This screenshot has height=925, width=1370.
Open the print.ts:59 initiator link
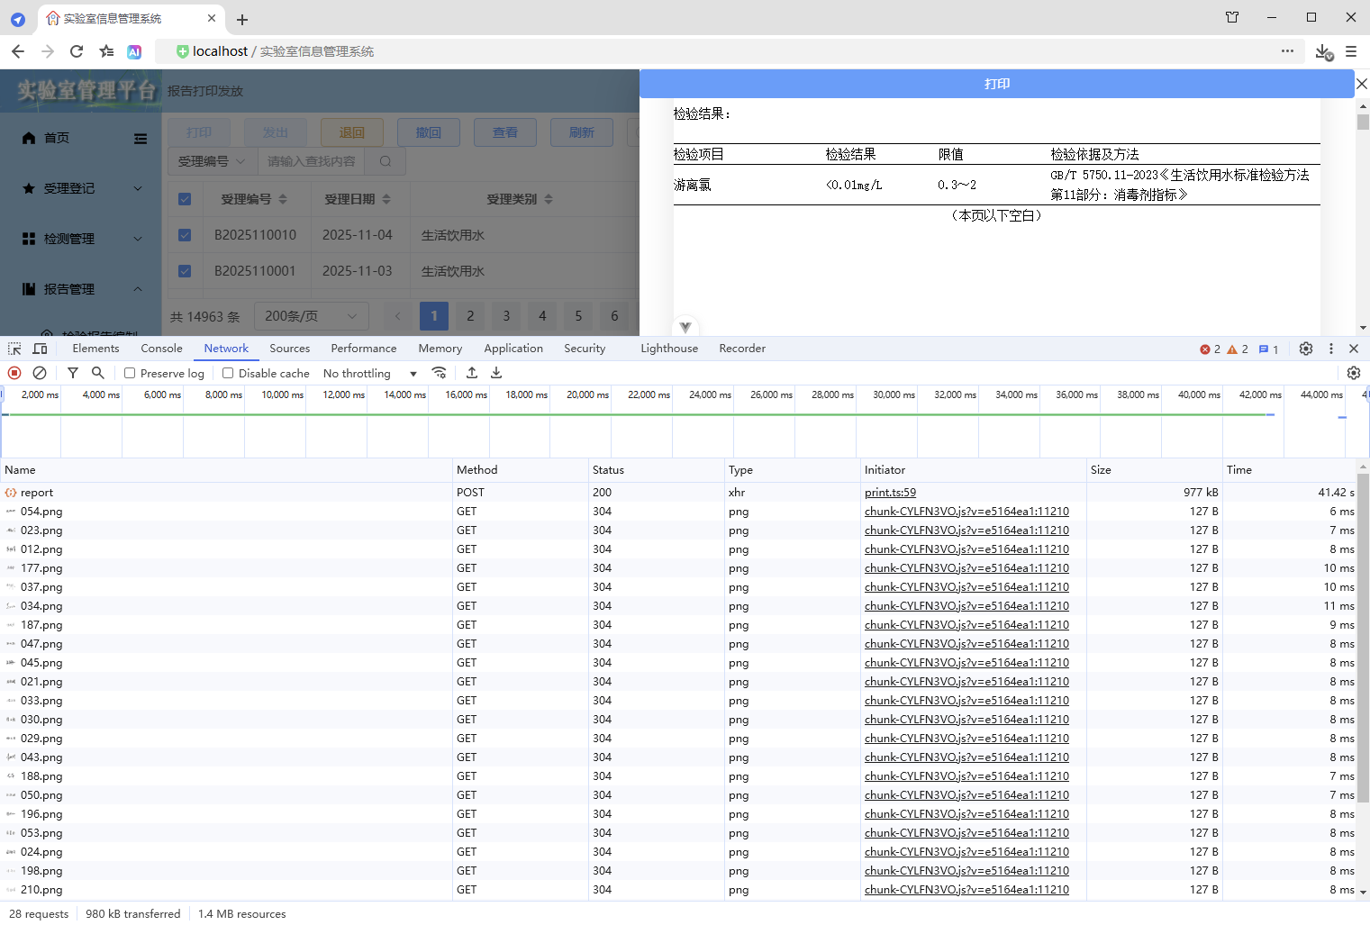[x=889, y=492]
